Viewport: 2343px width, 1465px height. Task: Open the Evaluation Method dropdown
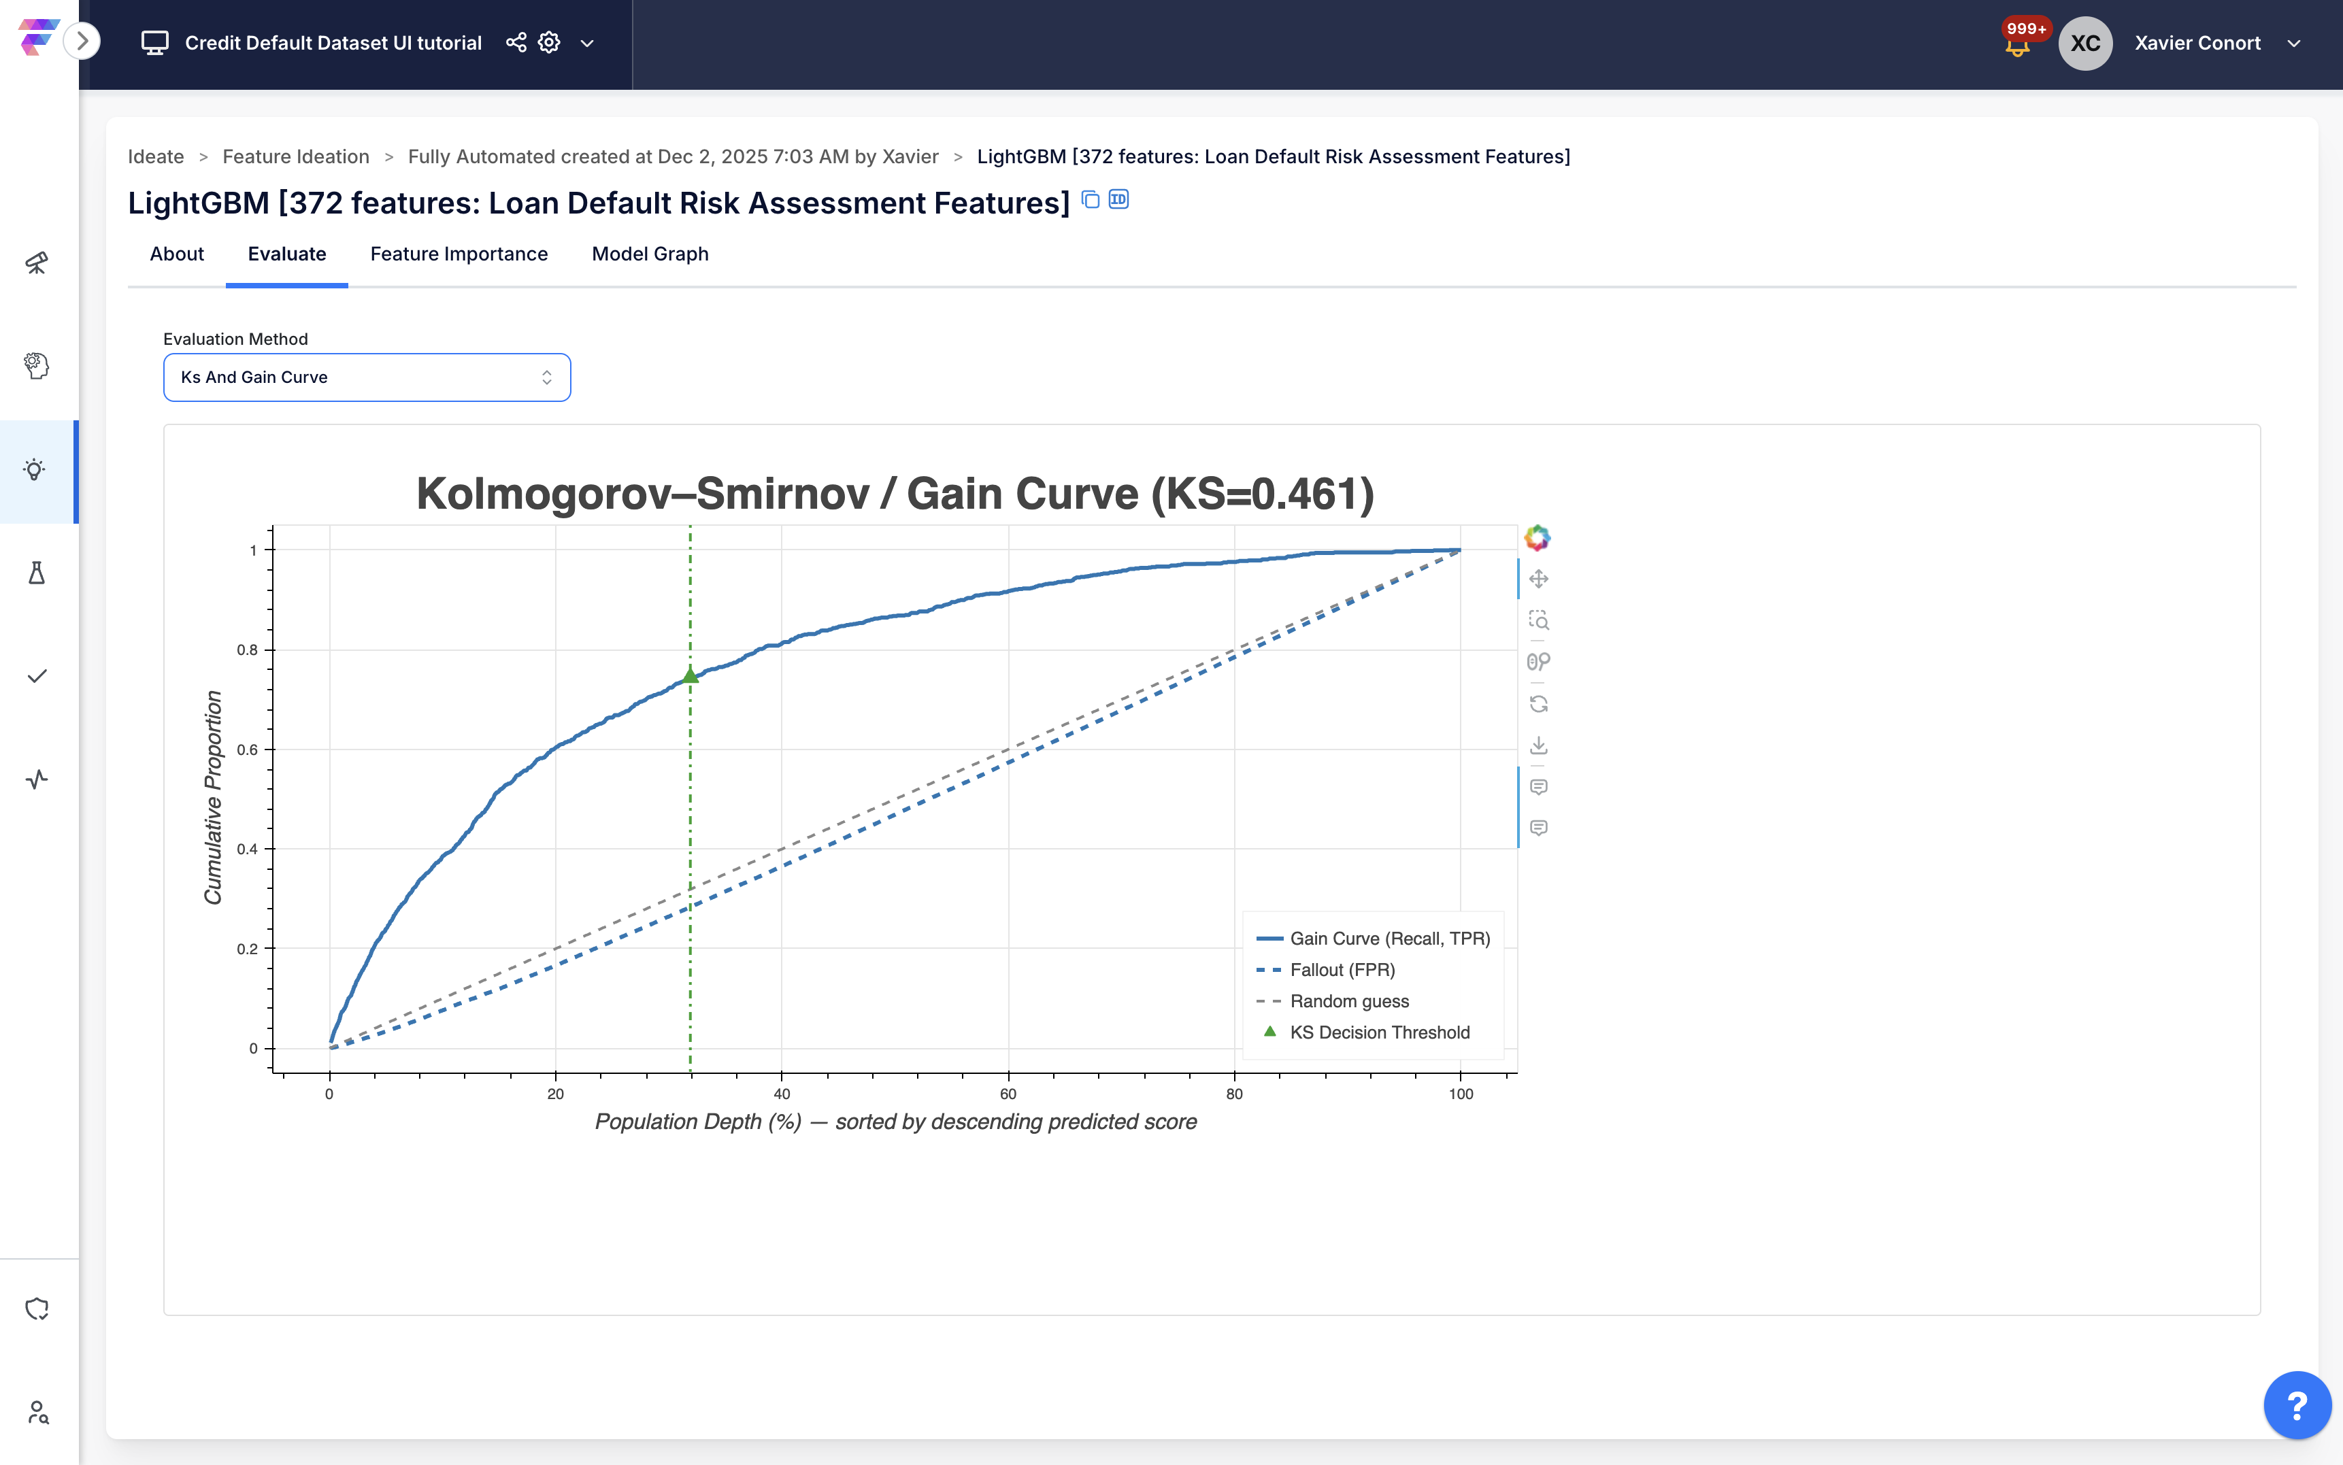point(366,377)
